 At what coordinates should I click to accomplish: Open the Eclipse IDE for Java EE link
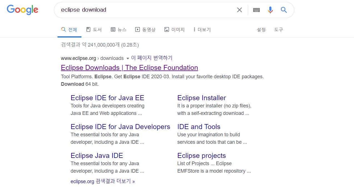tap(108, 98)
